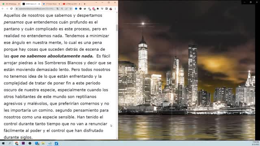
Task: Open the extensions puzzle piece menu
Action: 97,9
